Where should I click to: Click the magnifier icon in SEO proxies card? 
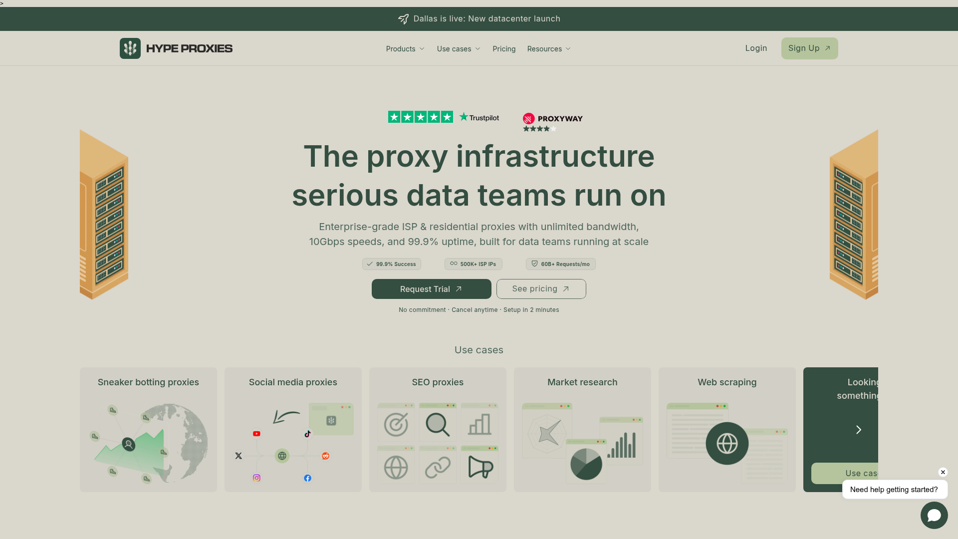point(438,424)
